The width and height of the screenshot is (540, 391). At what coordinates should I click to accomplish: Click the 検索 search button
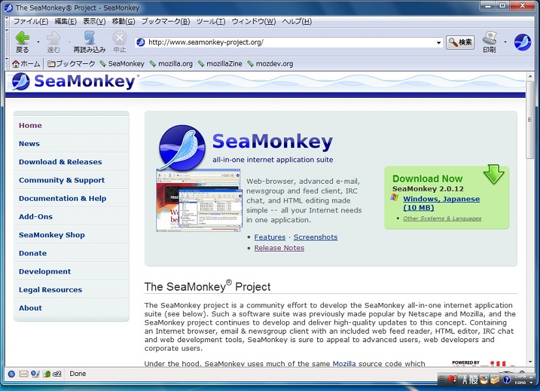point(460,42)
